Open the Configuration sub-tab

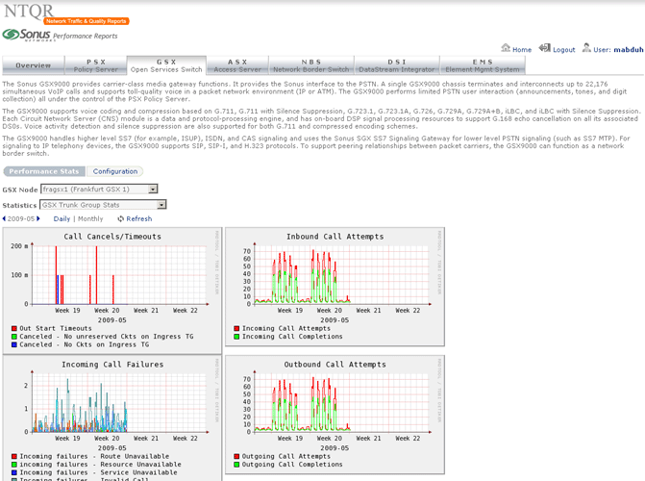click(114, 171)
